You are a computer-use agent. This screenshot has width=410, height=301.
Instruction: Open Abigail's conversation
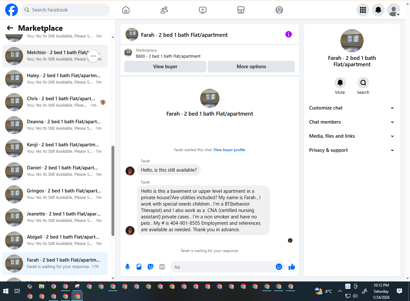point(55,240)
